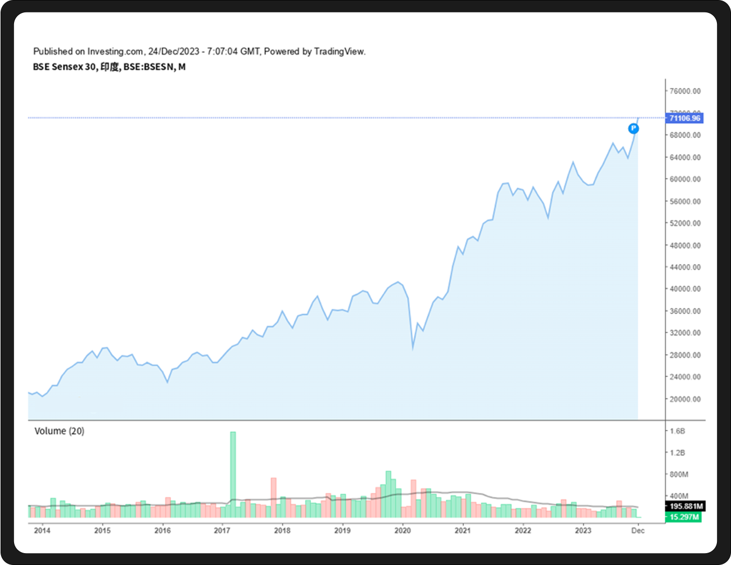This screenshot has height=565, width=731.
Task: Open the Volume (20) indicator legend
Action: pyautogui.click(x=60, y=431)
